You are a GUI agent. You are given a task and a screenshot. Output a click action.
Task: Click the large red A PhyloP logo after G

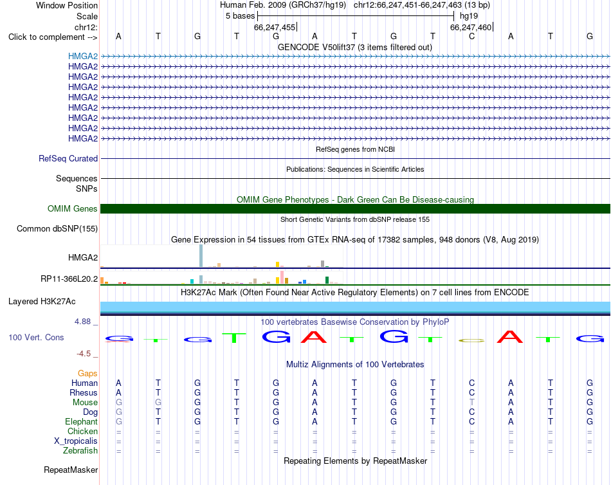[x=314, y=337]
